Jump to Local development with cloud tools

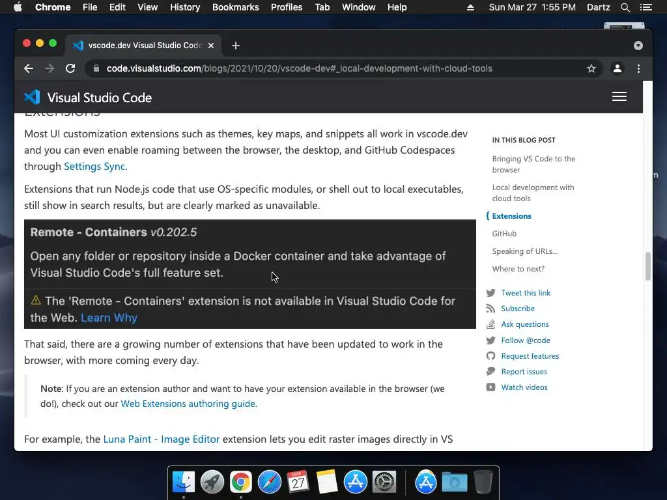click(x=533, y=193)
